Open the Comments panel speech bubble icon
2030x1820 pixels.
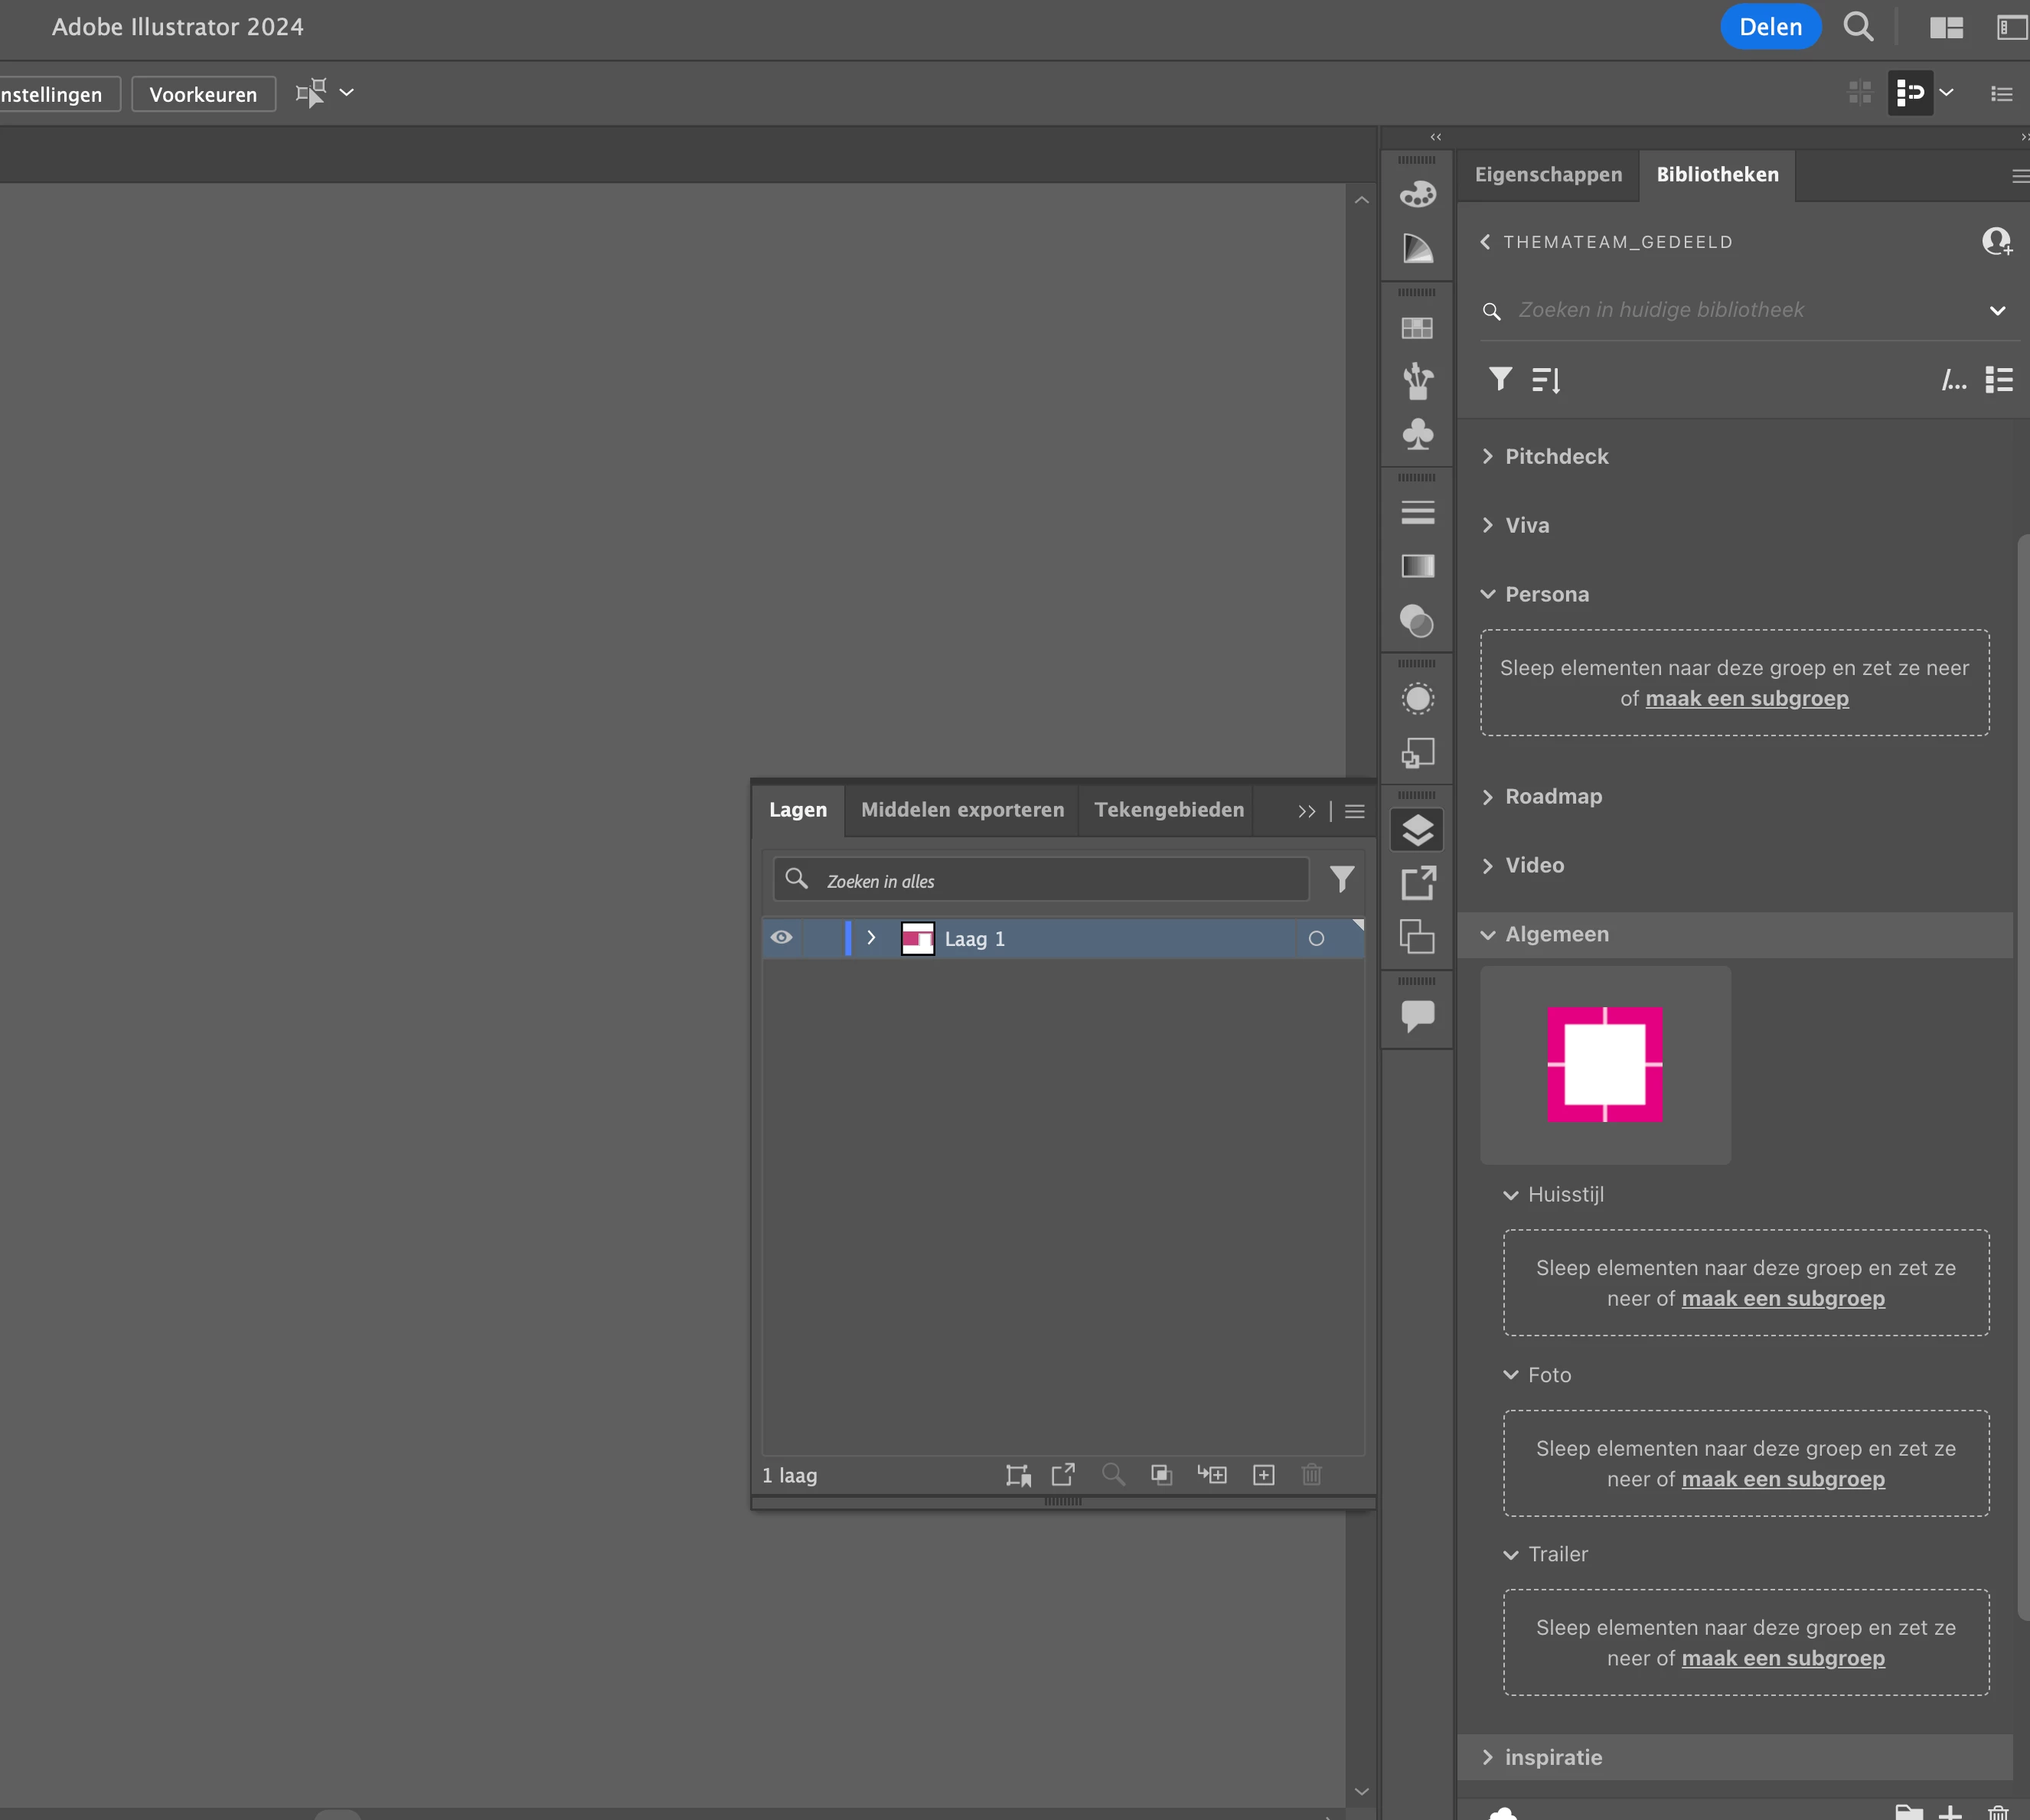click(x=1417, y=1016)
